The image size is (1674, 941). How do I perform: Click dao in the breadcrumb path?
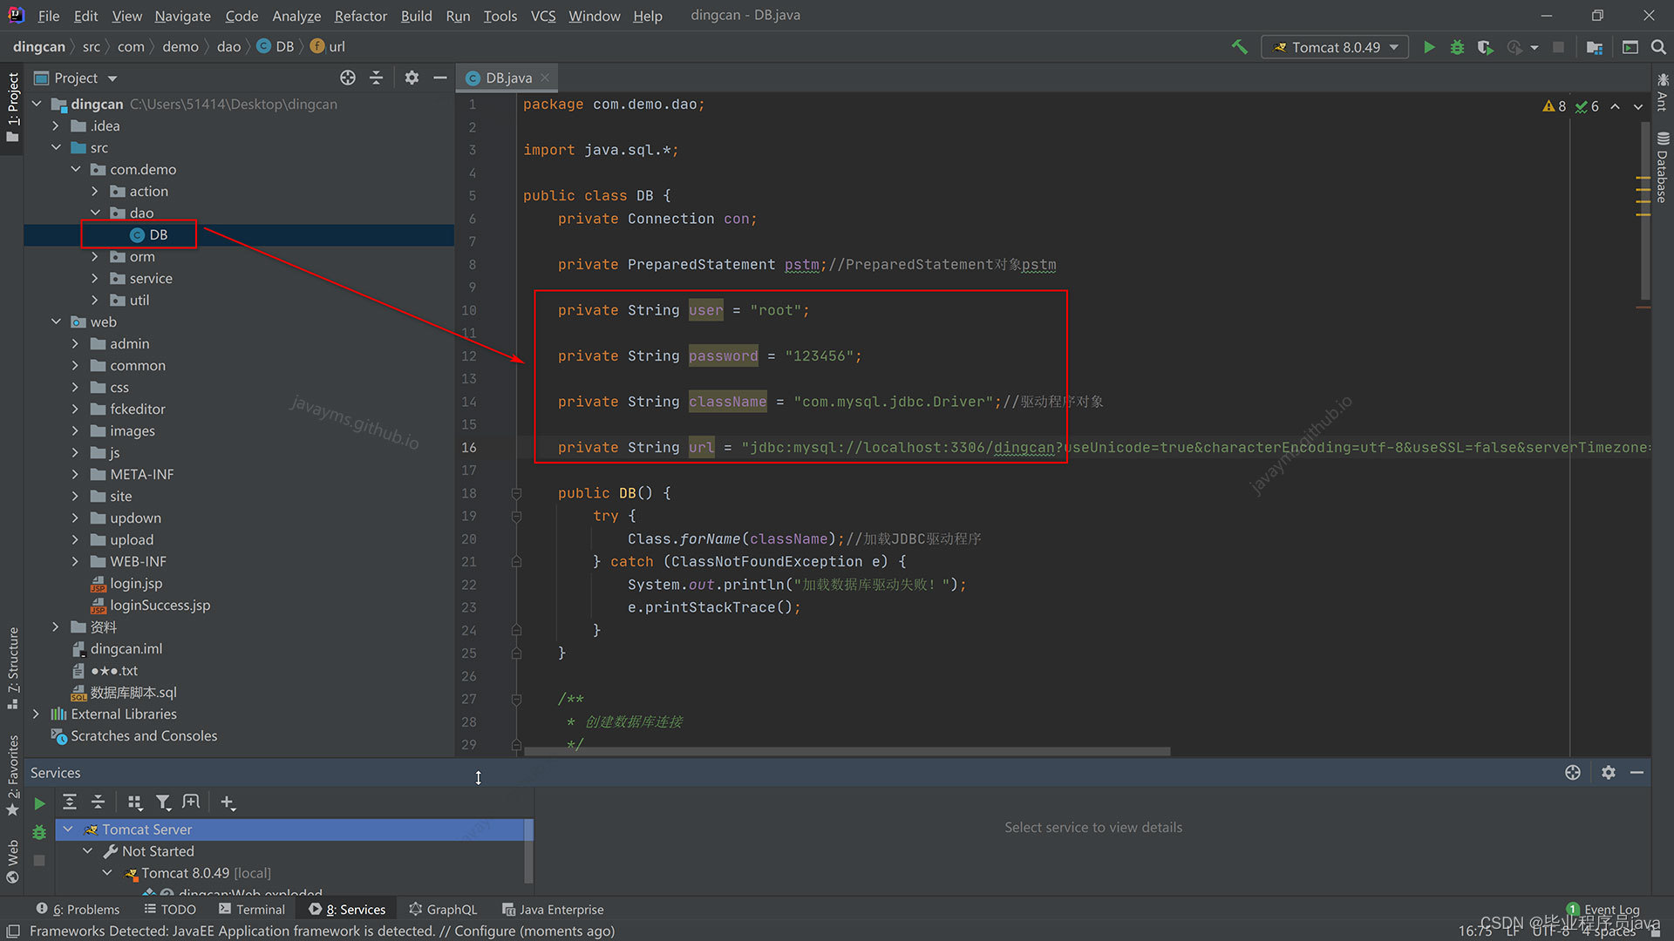(228, 47)
